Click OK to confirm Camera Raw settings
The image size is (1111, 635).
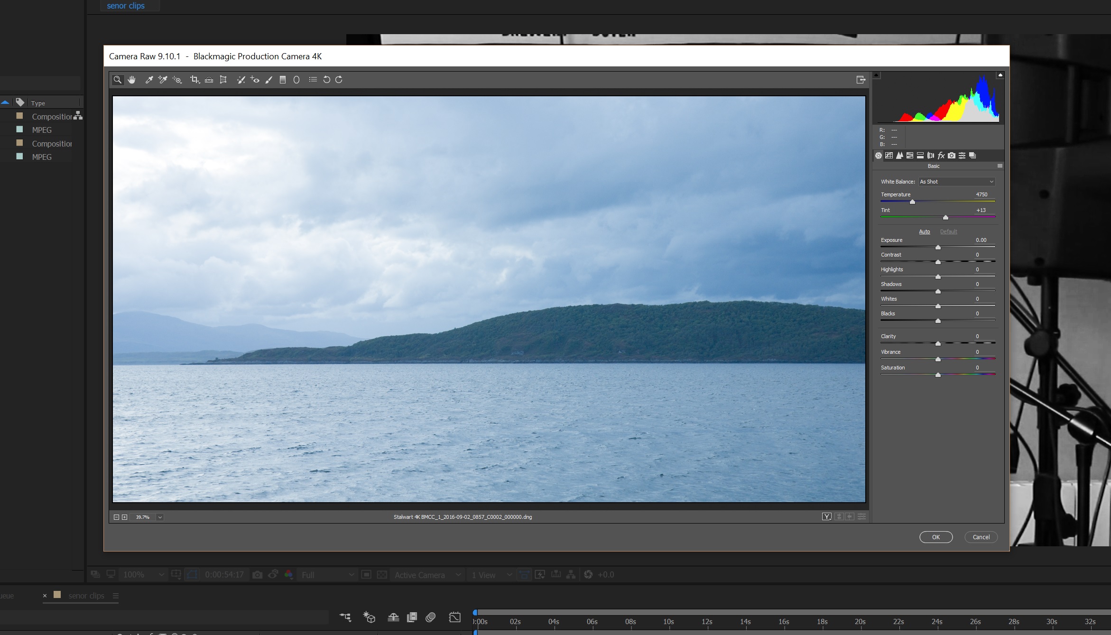coord(935,537)
